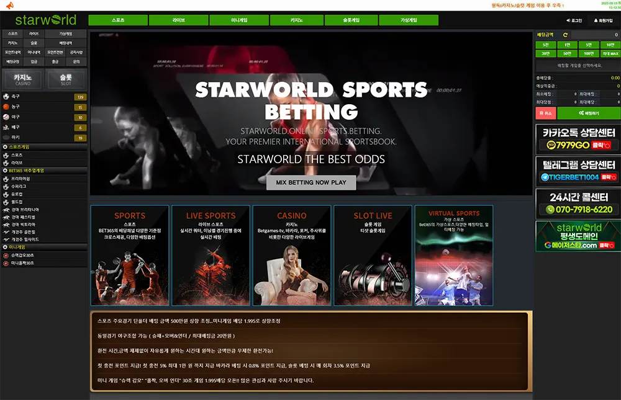621x400 pixels.
Task: Select the soccer ball 축구 icon
Action: (x=6, y=97)
